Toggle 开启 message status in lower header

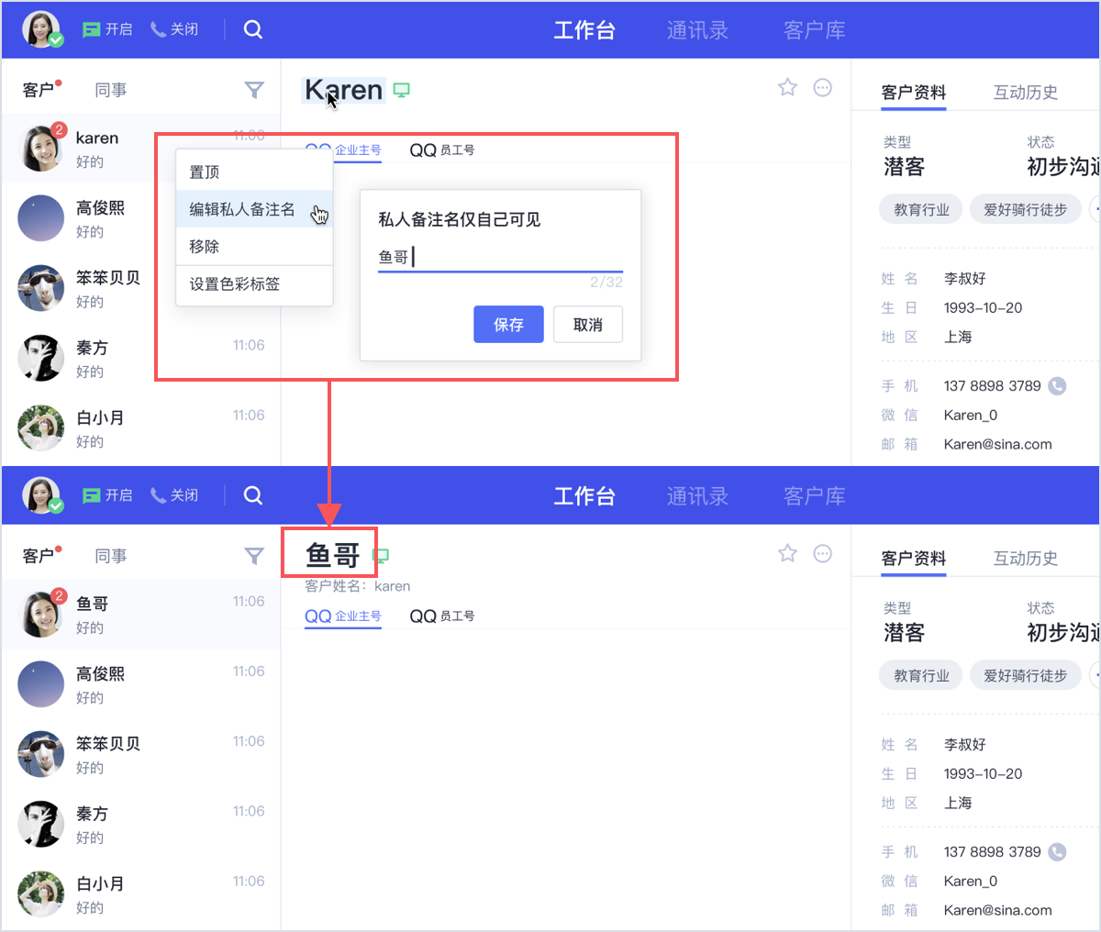[x=107, y=495]
